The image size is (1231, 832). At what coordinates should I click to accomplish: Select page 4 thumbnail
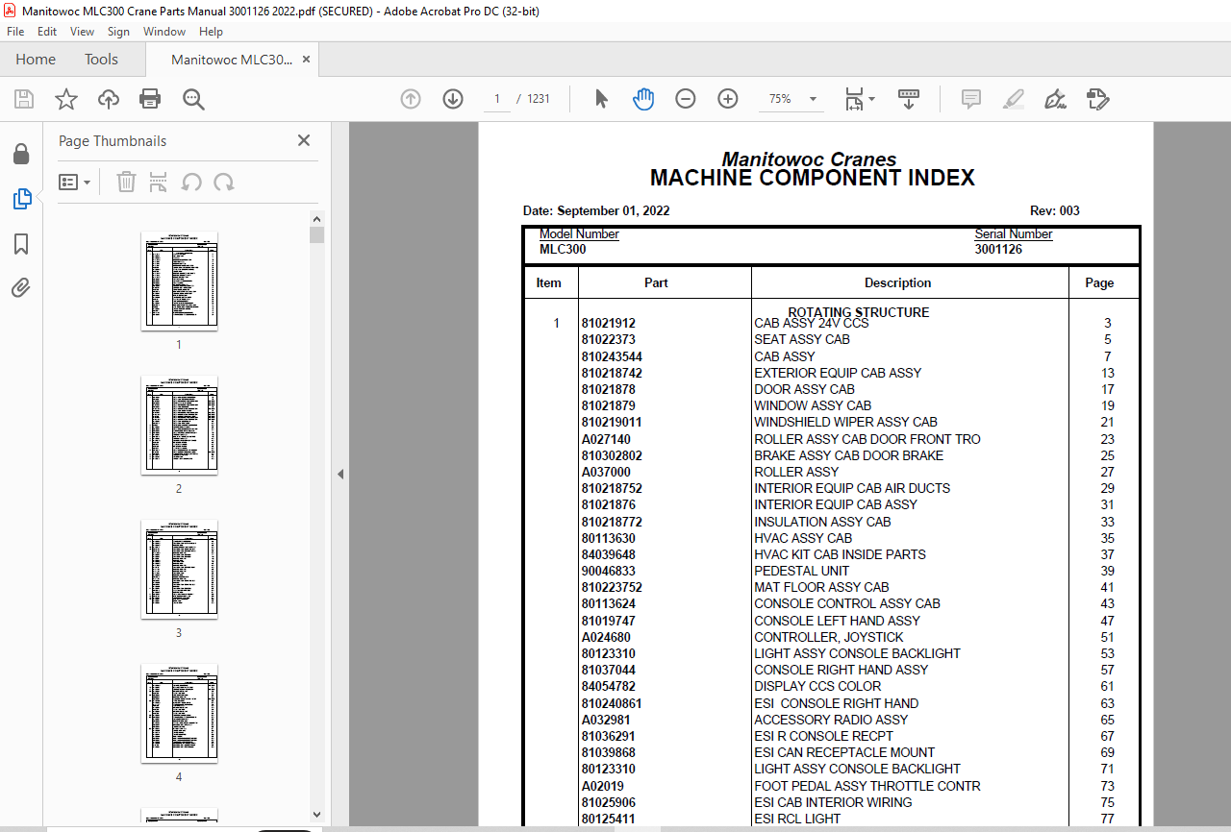(179, 713)
